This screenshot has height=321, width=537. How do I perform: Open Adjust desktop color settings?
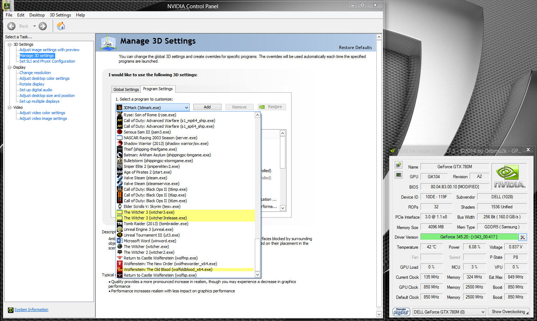tap(44, 79)
